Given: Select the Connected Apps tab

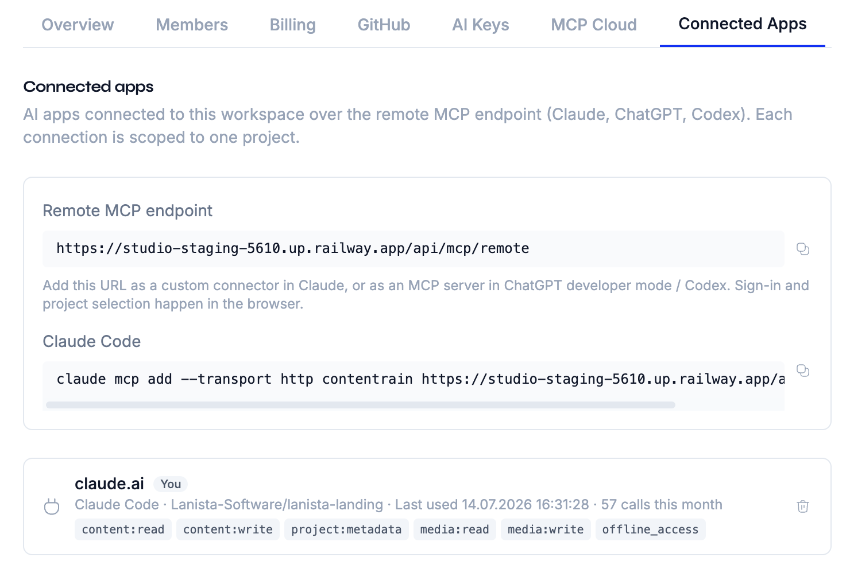Looking at the screenshot, I should 743,24.
